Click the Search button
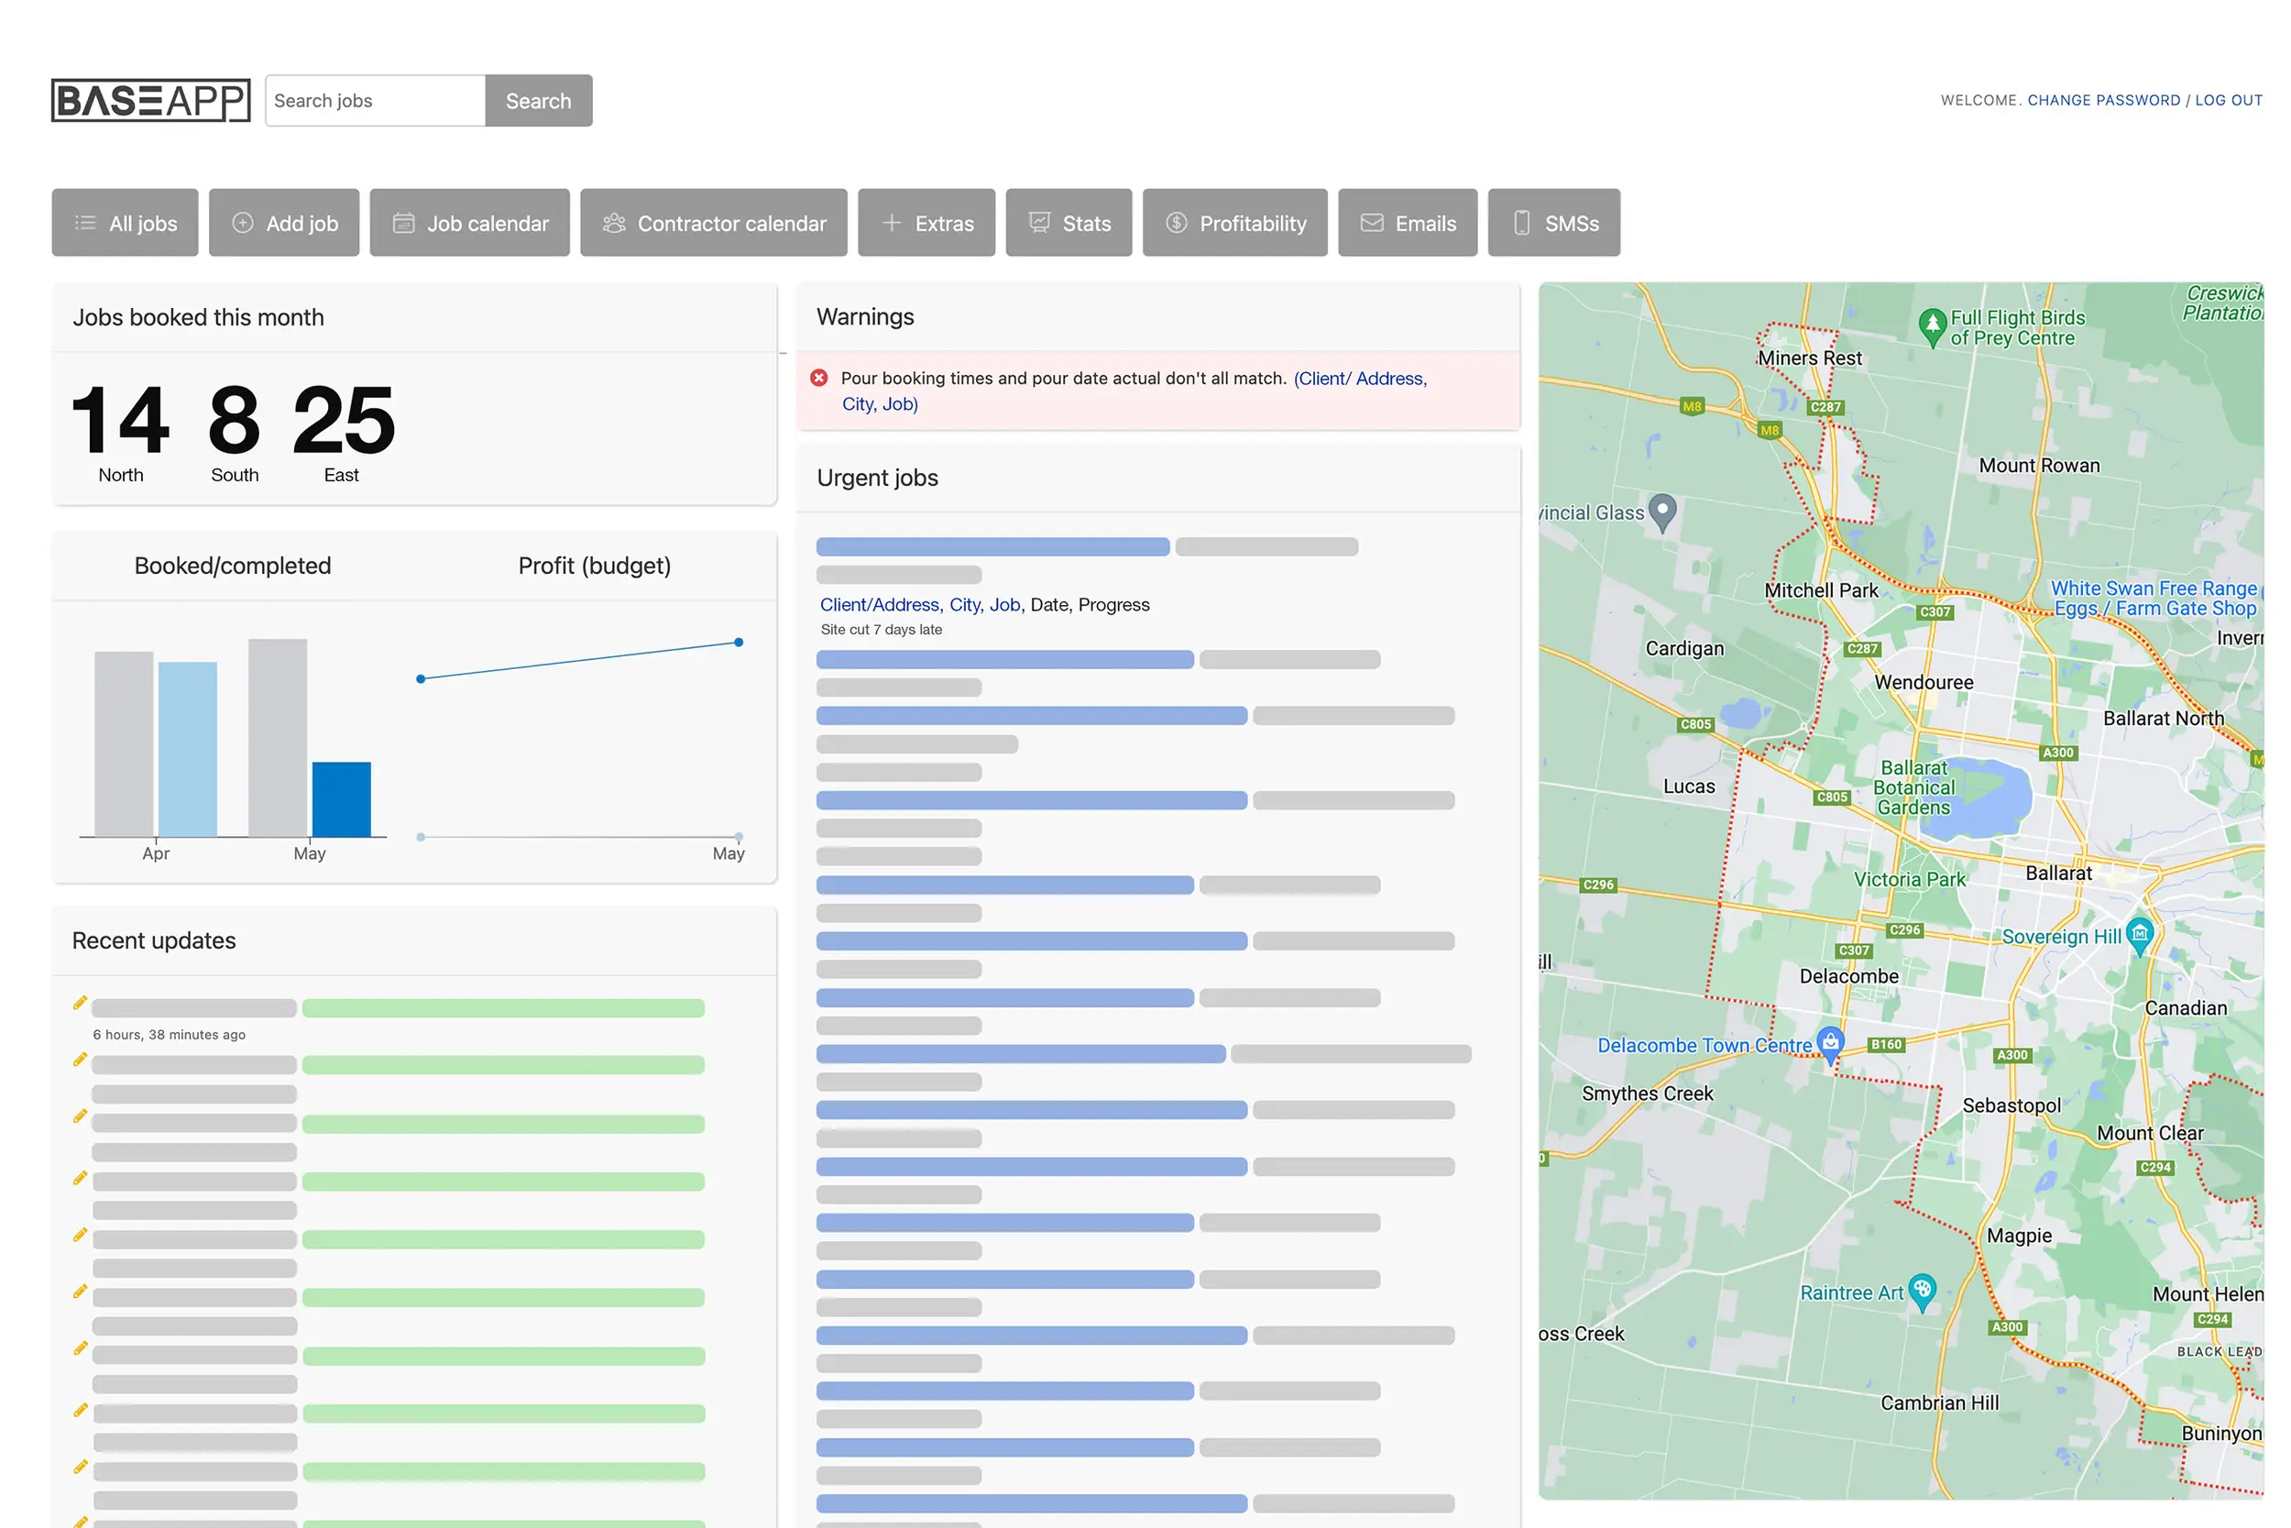2291x1528 pixels. 538,101
